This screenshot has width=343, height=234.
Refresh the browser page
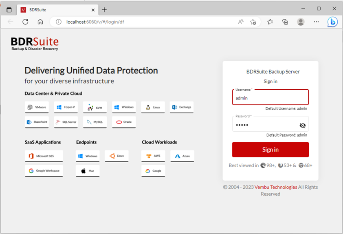point(25,22)
